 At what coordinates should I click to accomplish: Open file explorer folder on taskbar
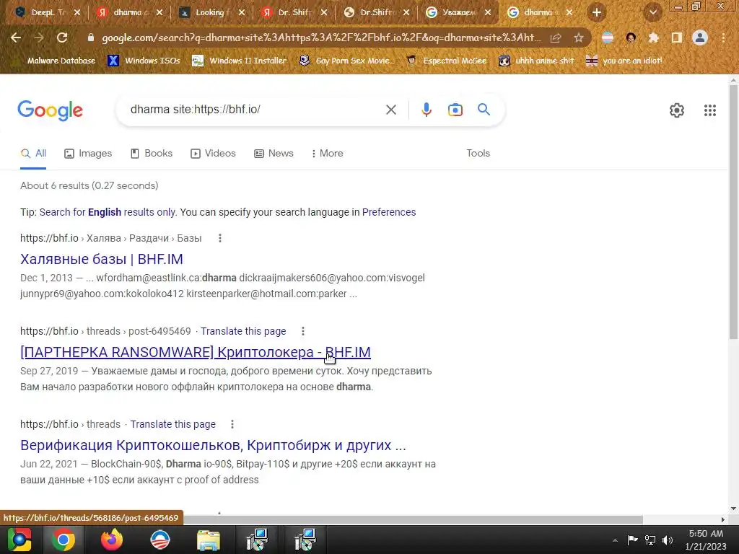pos(209,540)
